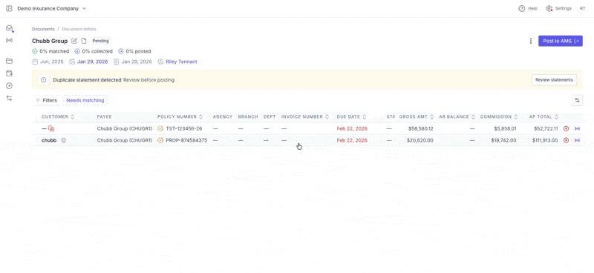Open the Riley Tennant link
Image resolution: width=594 pixels, height=273 pixels.
pos(181,62)
